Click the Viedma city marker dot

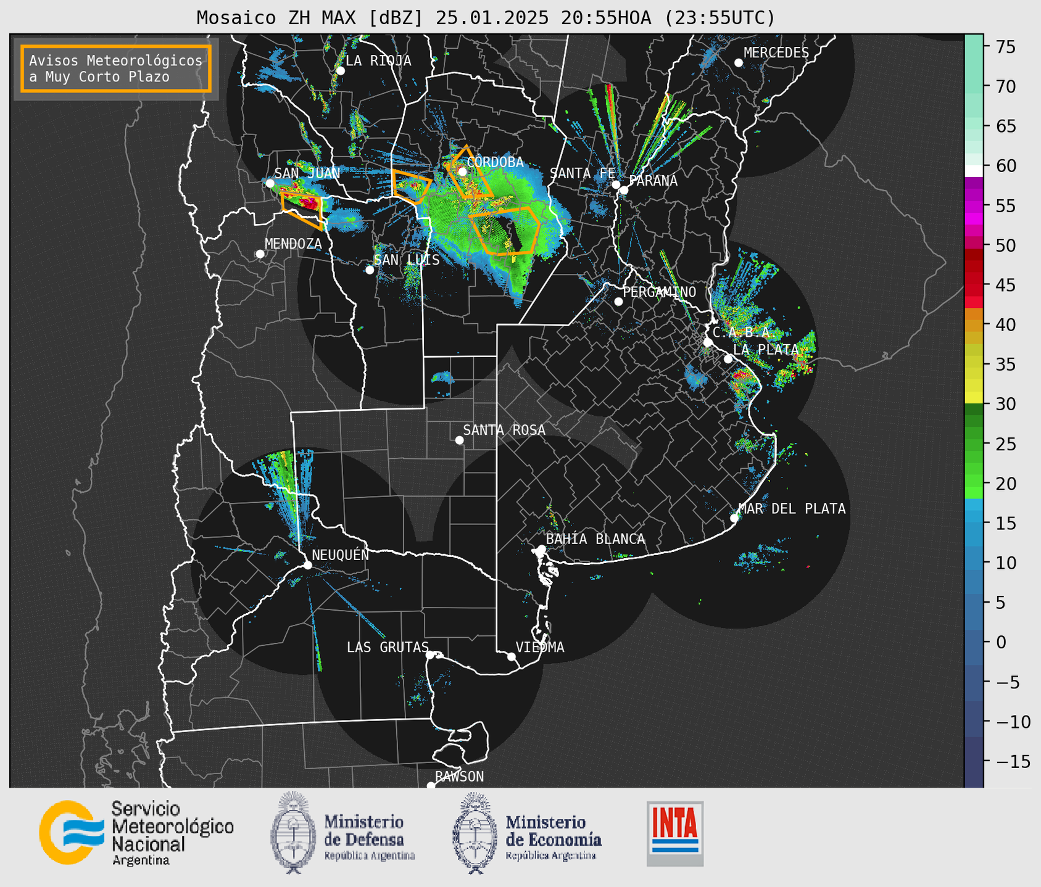point(511,656)
